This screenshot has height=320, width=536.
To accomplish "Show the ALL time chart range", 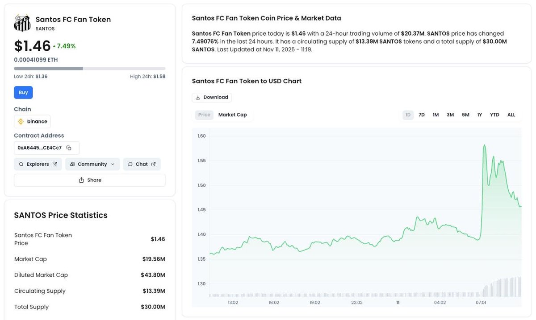I will click(511, 115).
